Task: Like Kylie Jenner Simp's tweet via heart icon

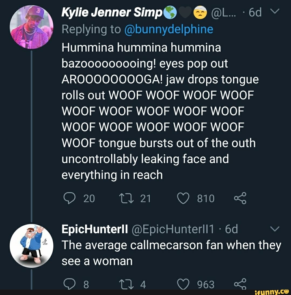Action: click(183, 198)
